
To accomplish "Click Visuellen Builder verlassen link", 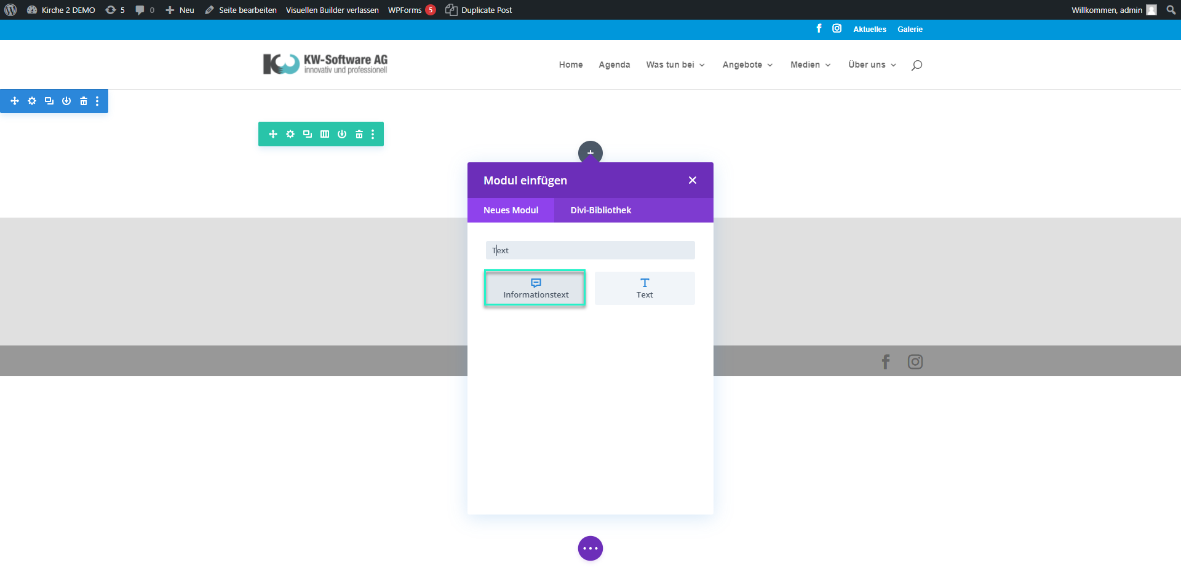I will 332,10.
